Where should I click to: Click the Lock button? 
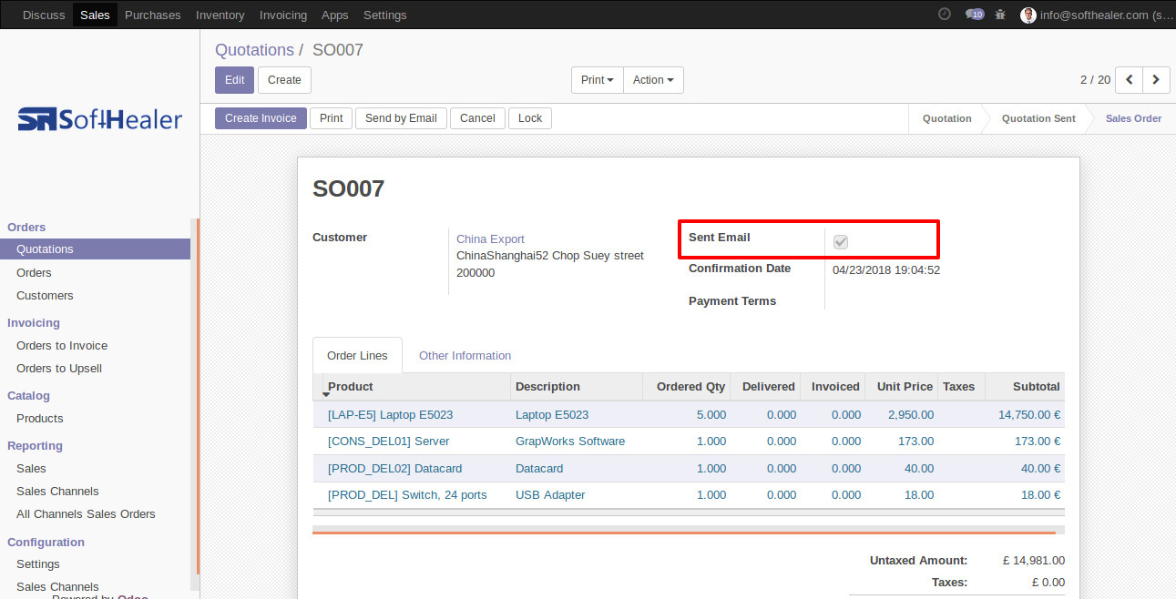point(530,118)
